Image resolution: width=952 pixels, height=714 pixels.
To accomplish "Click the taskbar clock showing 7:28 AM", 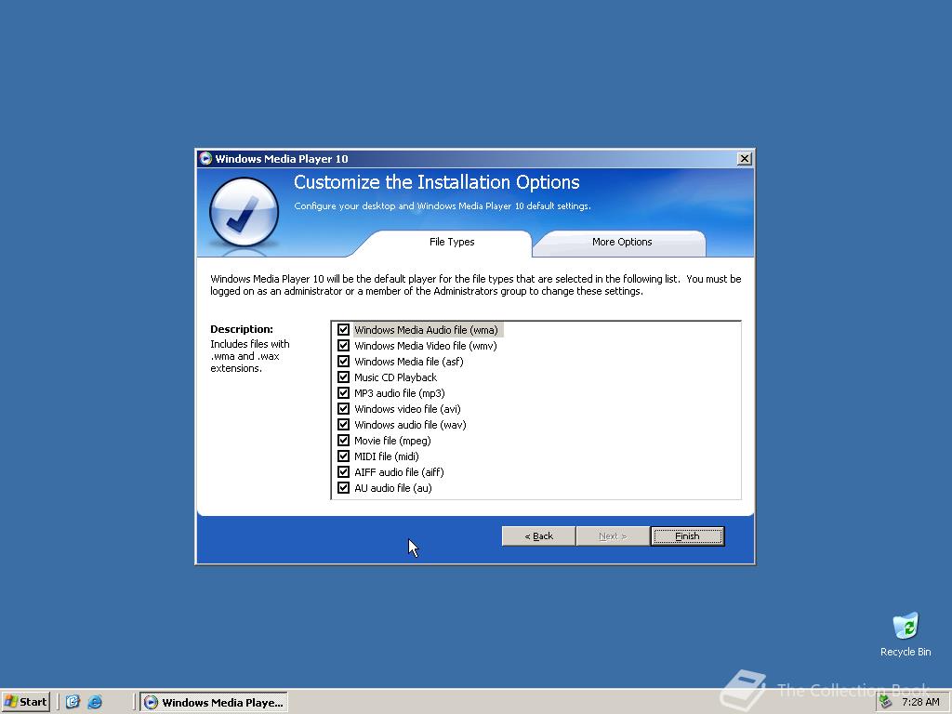I will coord(920,702).
